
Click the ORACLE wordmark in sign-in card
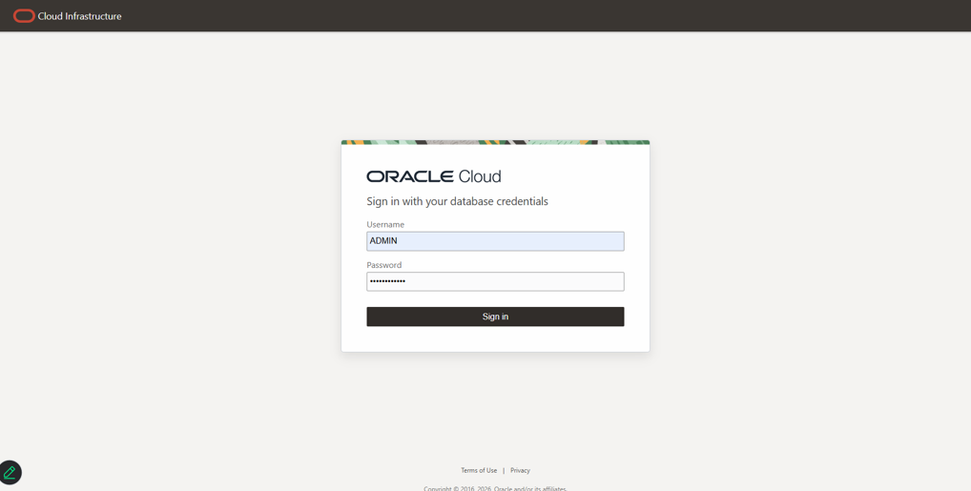tap(410, 176)
